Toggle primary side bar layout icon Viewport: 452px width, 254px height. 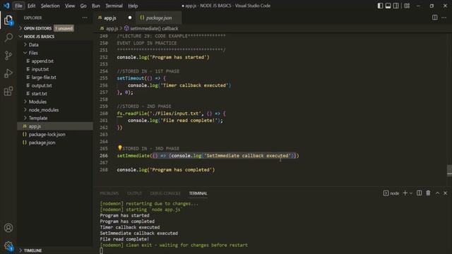tap(380, 6)
